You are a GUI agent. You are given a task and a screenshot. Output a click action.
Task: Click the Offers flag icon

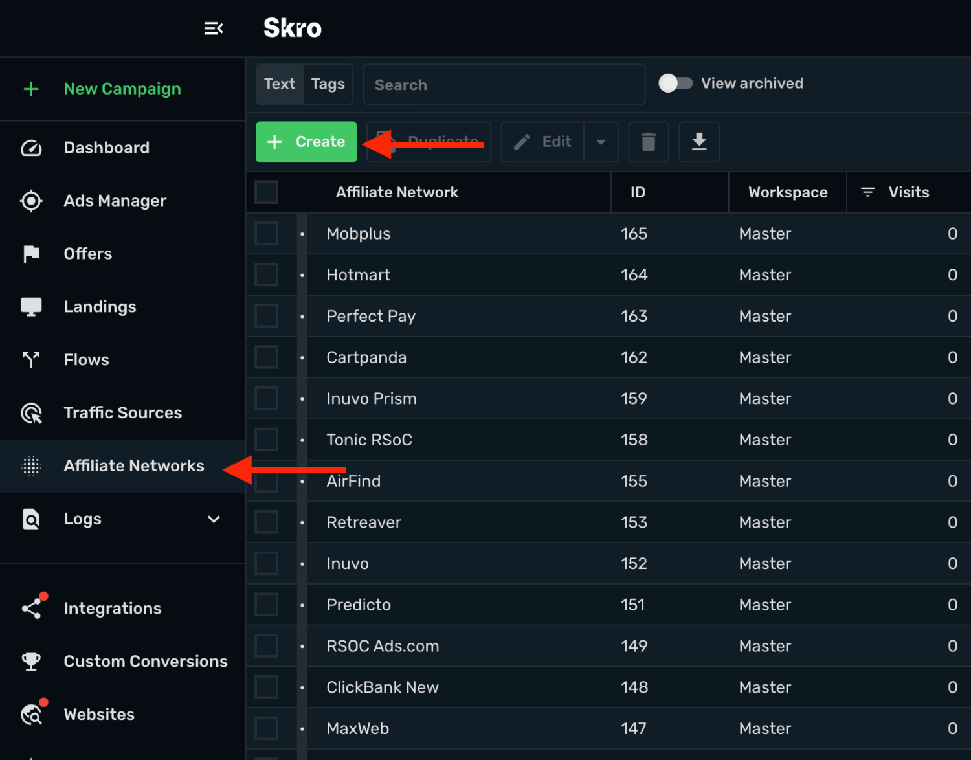point(31,254)
